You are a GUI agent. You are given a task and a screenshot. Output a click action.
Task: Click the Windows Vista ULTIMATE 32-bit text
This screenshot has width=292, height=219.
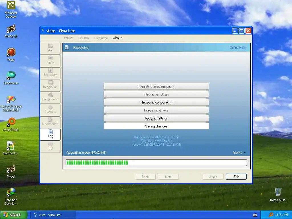[x=156, y=137]
